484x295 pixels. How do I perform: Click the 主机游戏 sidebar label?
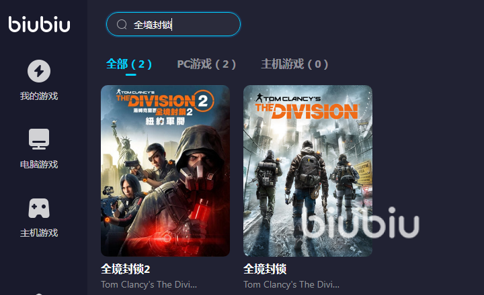pyautogui.click(x=39, y=233)
